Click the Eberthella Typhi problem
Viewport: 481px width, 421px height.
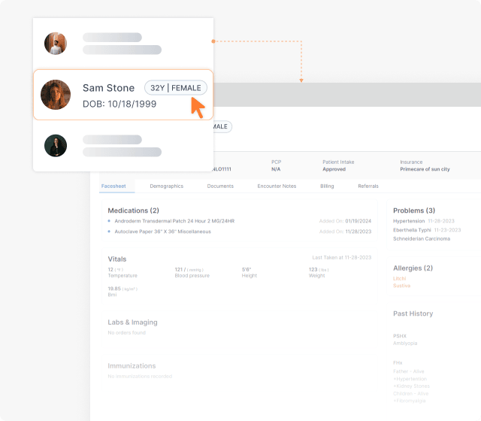click(x=412, y=229)
